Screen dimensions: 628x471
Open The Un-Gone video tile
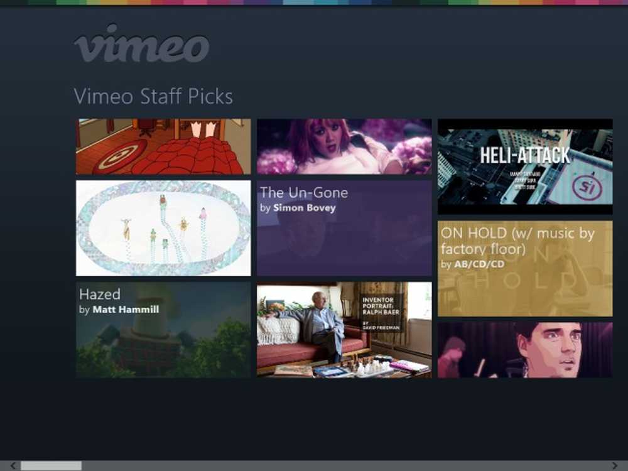pyautogui.click(x=344, y=228)
